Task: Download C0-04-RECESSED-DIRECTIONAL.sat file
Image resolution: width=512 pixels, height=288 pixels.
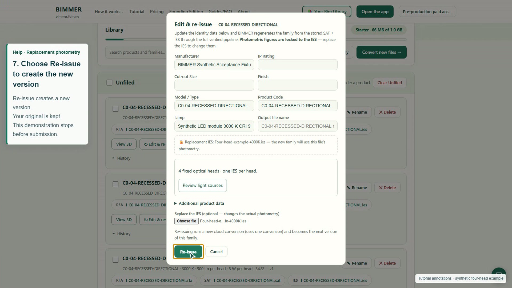Action: point(242,281)
